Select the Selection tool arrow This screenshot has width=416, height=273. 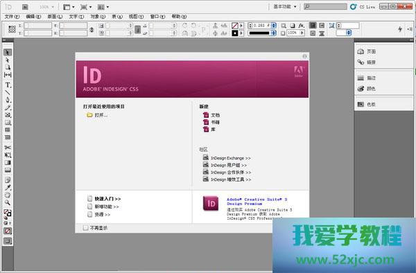tap(8, 52)
